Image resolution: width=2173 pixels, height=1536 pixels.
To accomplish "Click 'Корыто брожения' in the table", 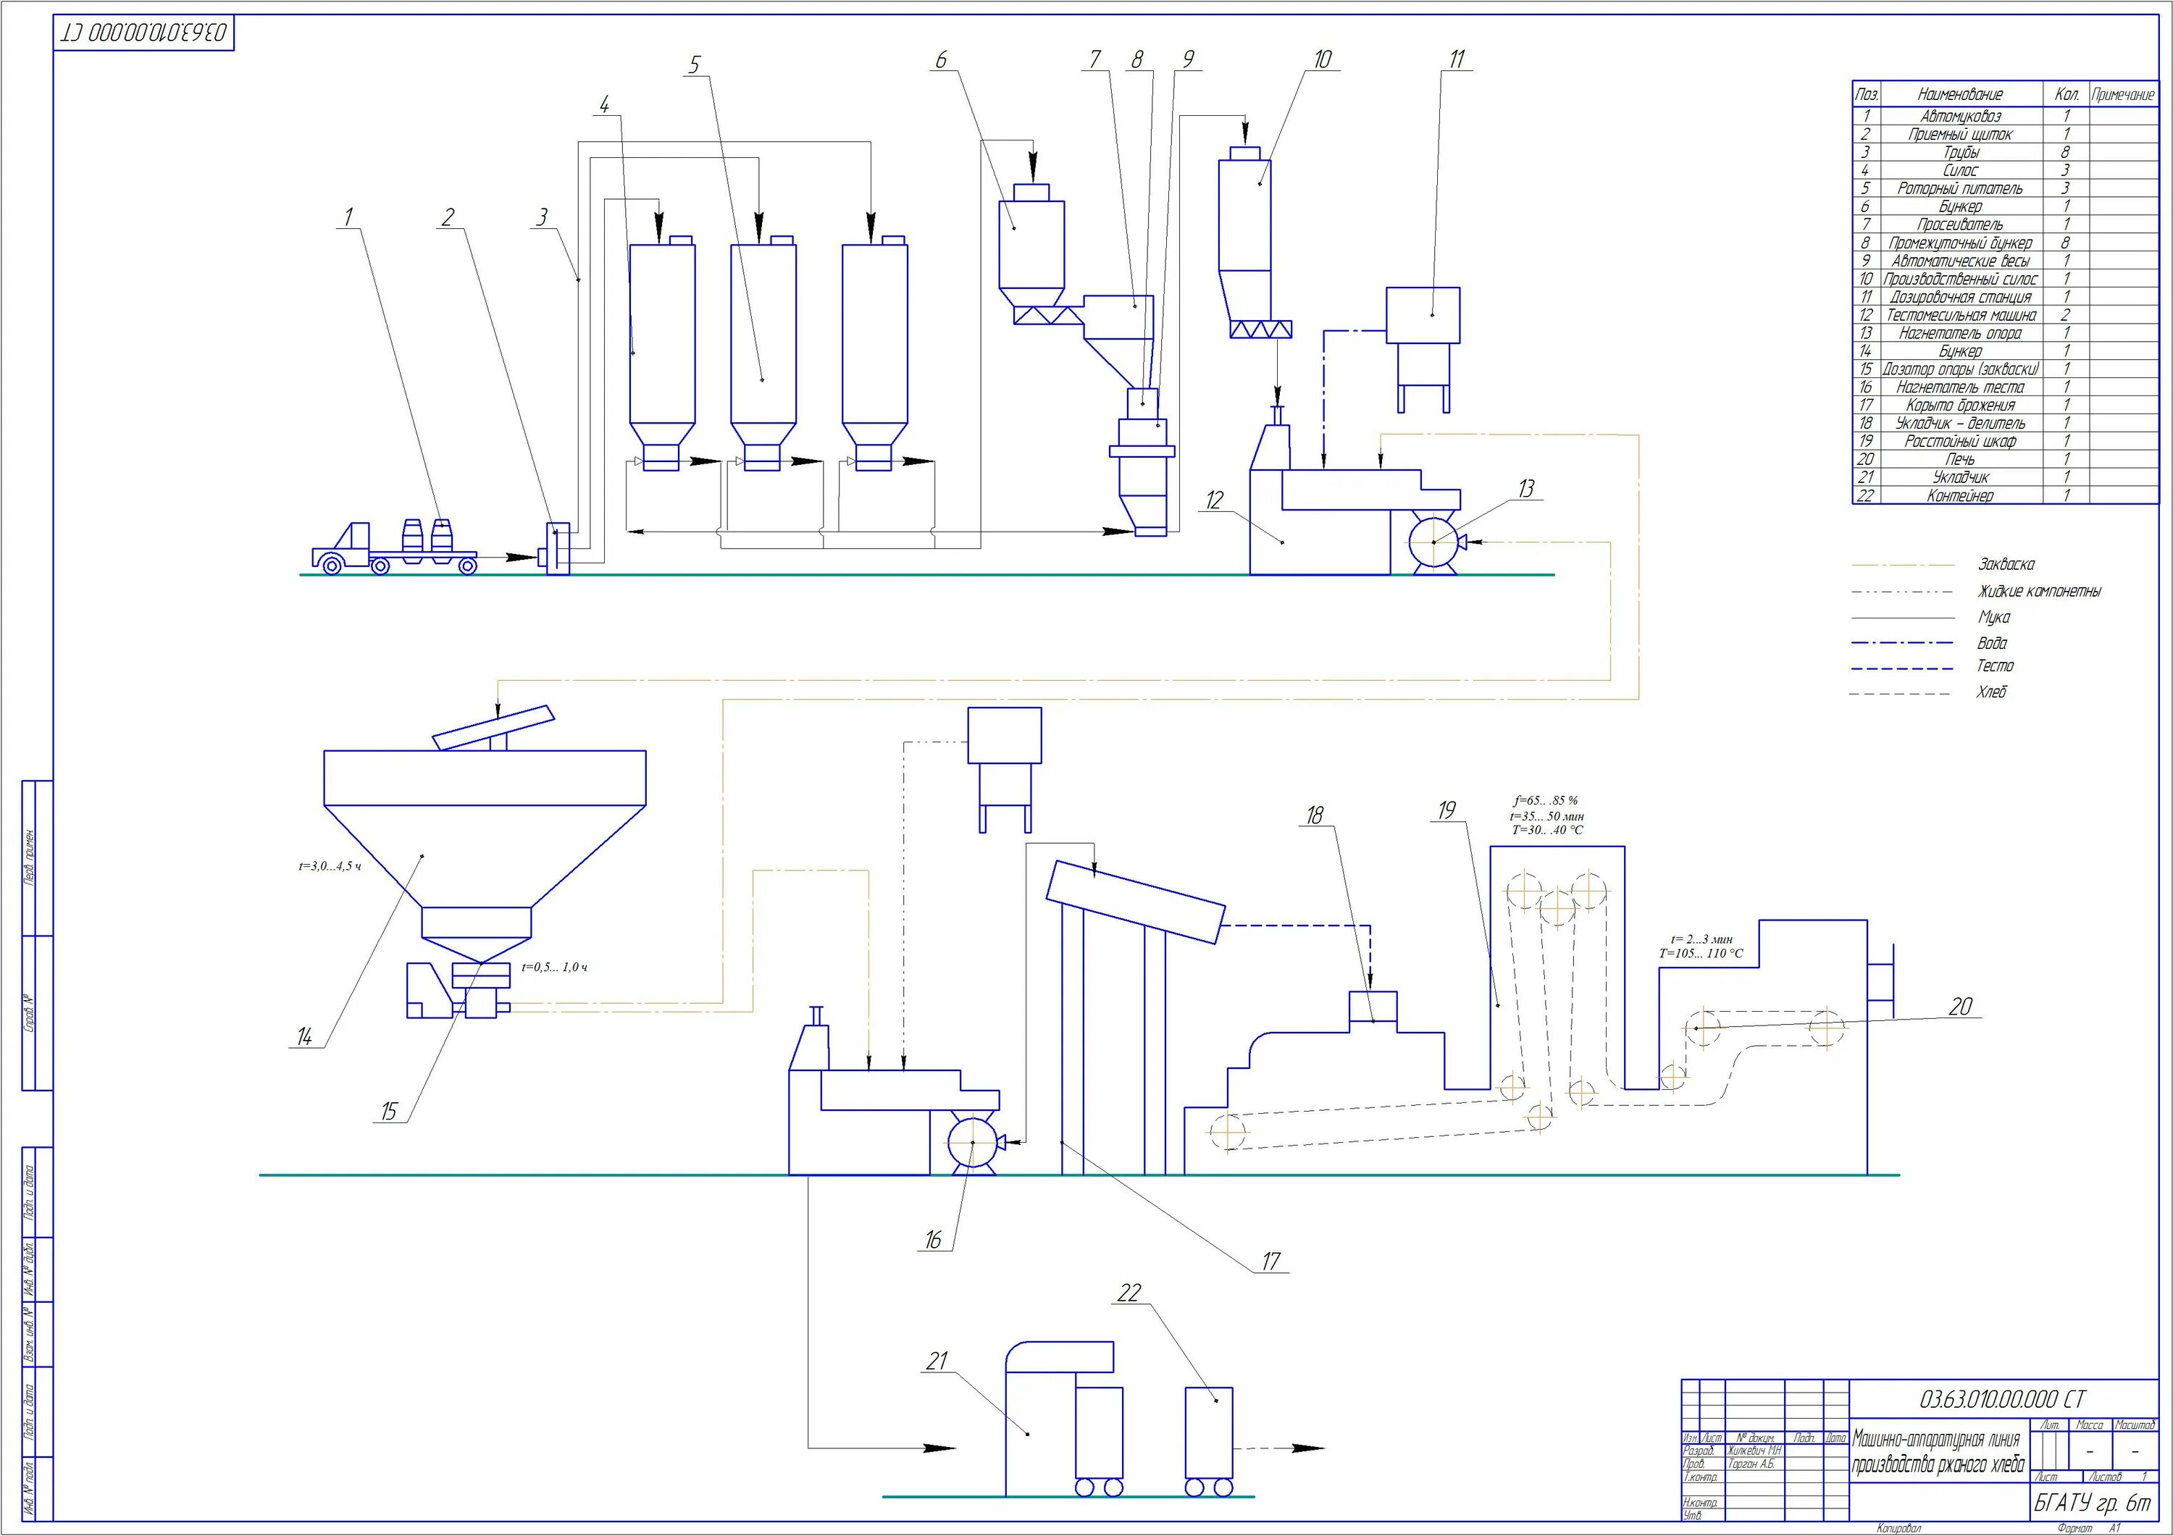I will [x=1960, y=404].
